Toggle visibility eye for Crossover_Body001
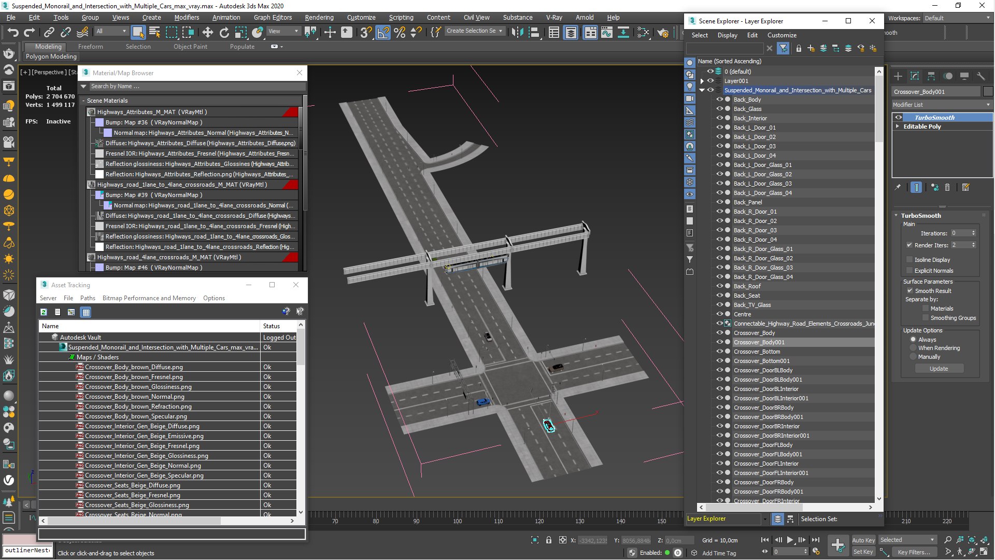995x560 pixels. tap(720, 342)
